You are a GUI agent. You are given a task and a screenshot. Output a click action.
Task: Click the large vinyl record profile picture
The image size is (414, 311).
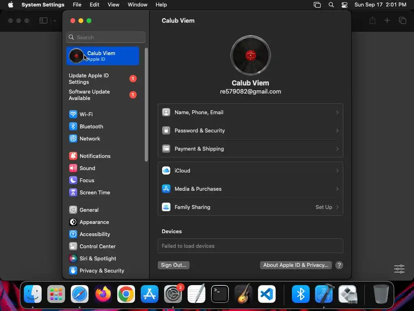(x=250, y=55)
